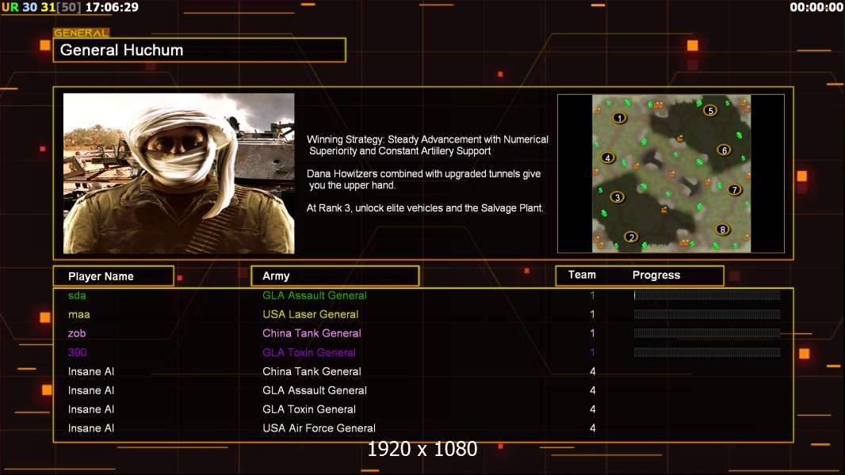The height and width of the screenshot is (475, 845).
Task: Click 390's GLA Toxin General army
Action: click(x=309, y=352)
